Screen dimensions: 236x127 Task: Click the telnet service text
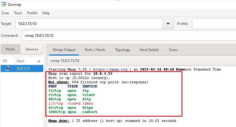coord(89,95)
